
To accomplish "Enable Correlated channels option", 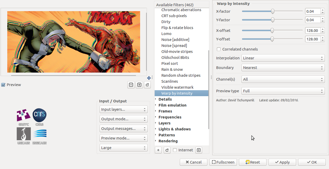I will (x=219, y=49).
